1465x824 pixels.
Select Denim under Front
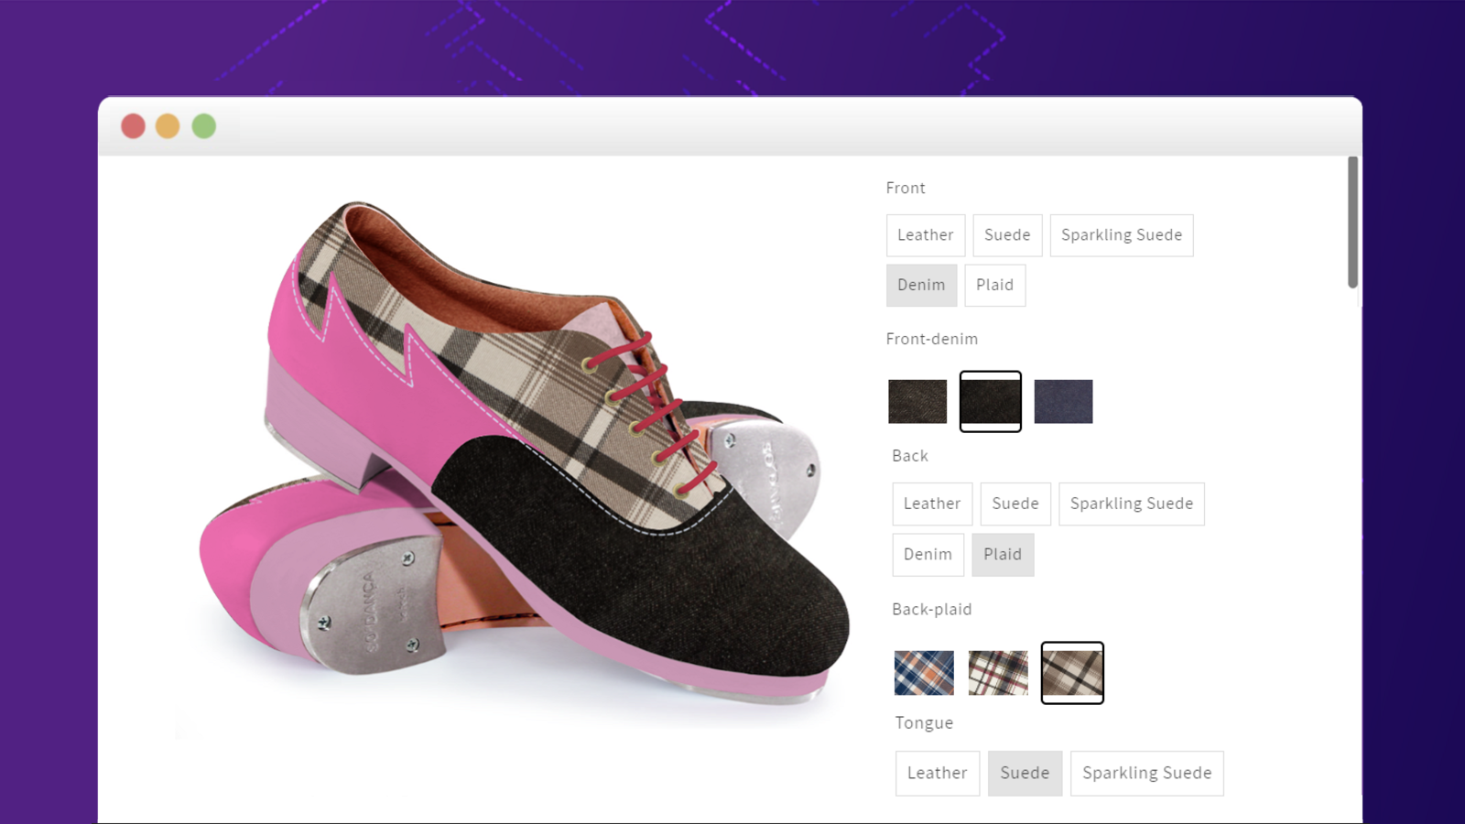pyautogui.click(x=921, y=285)
